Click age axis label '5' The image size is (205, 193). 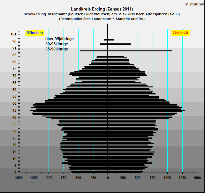(x=15, y=166)
